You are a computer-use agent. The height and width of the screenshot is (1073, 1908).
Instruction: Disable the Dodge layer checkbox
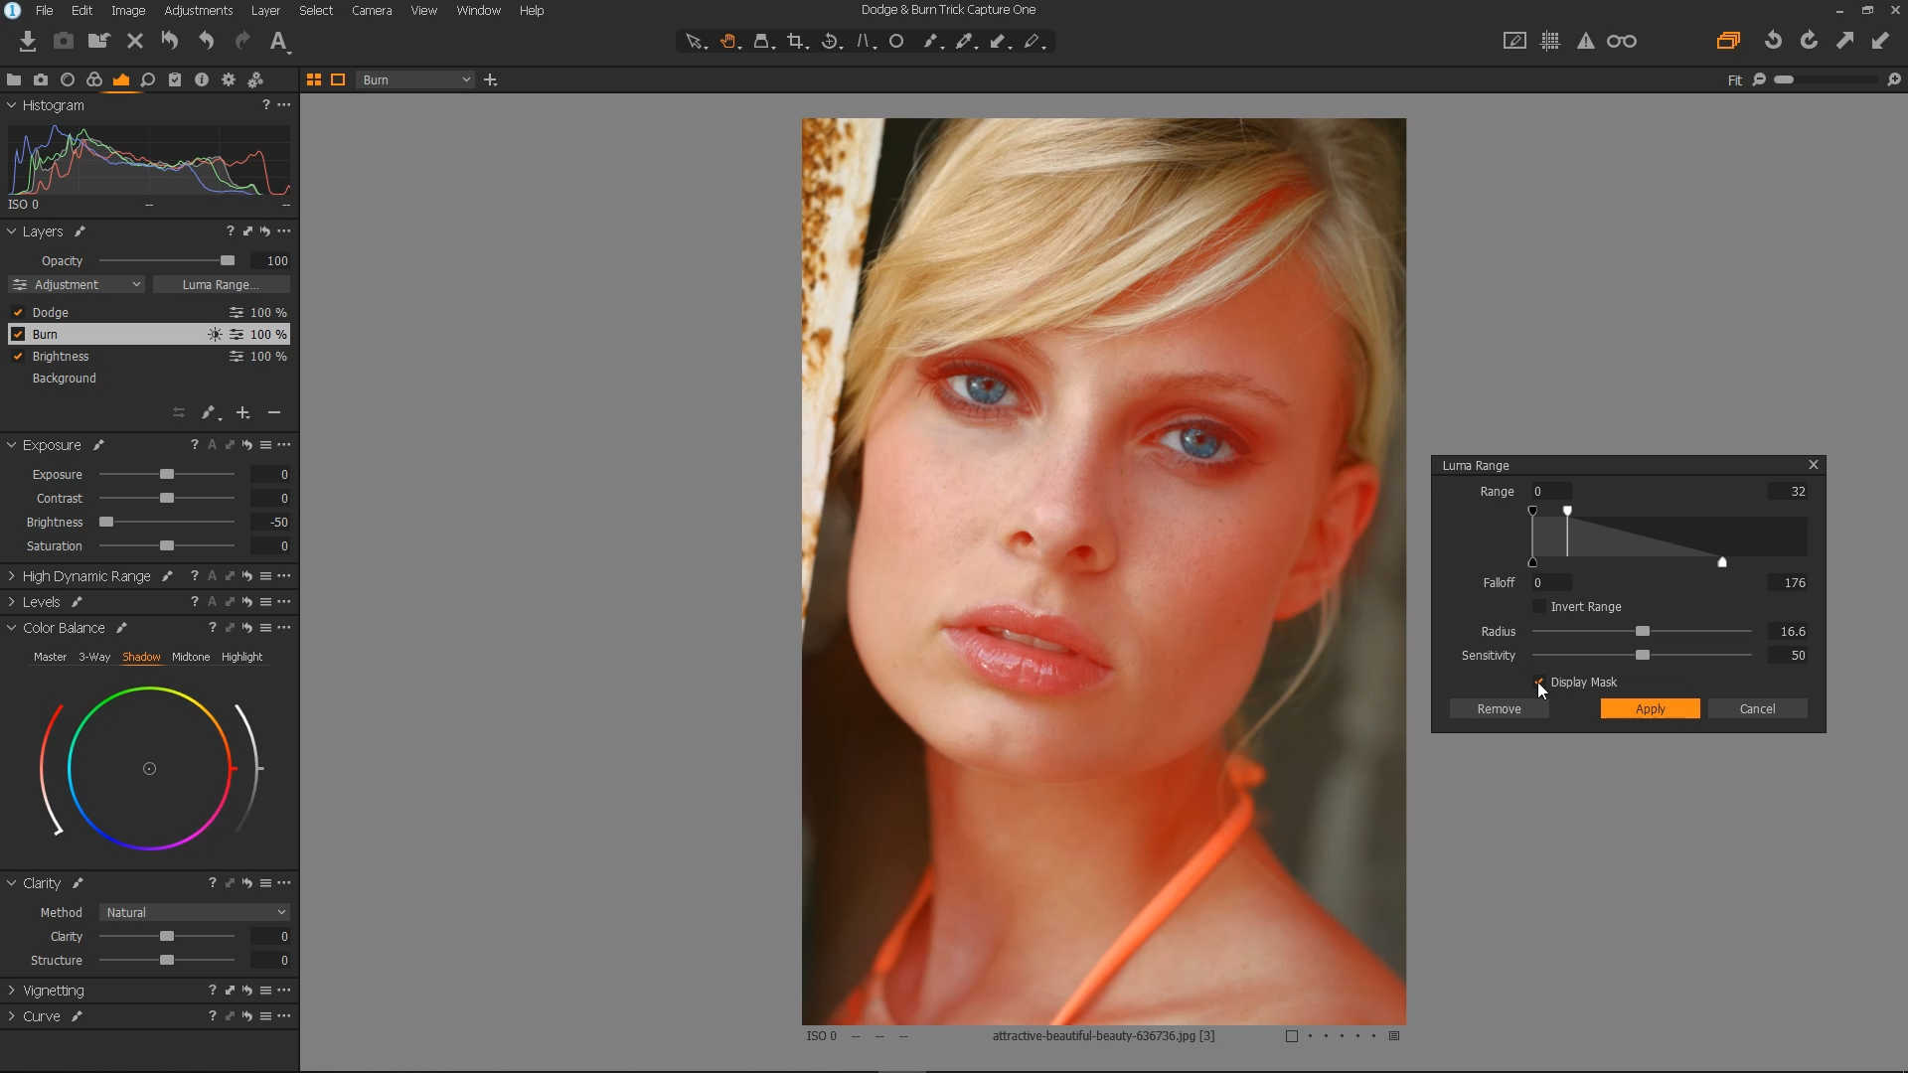[18, 312]
